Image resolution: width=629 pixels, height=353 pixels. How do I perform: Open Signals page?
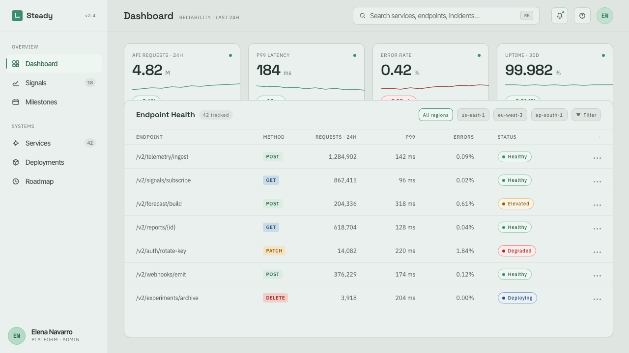[x=54, y=83]
